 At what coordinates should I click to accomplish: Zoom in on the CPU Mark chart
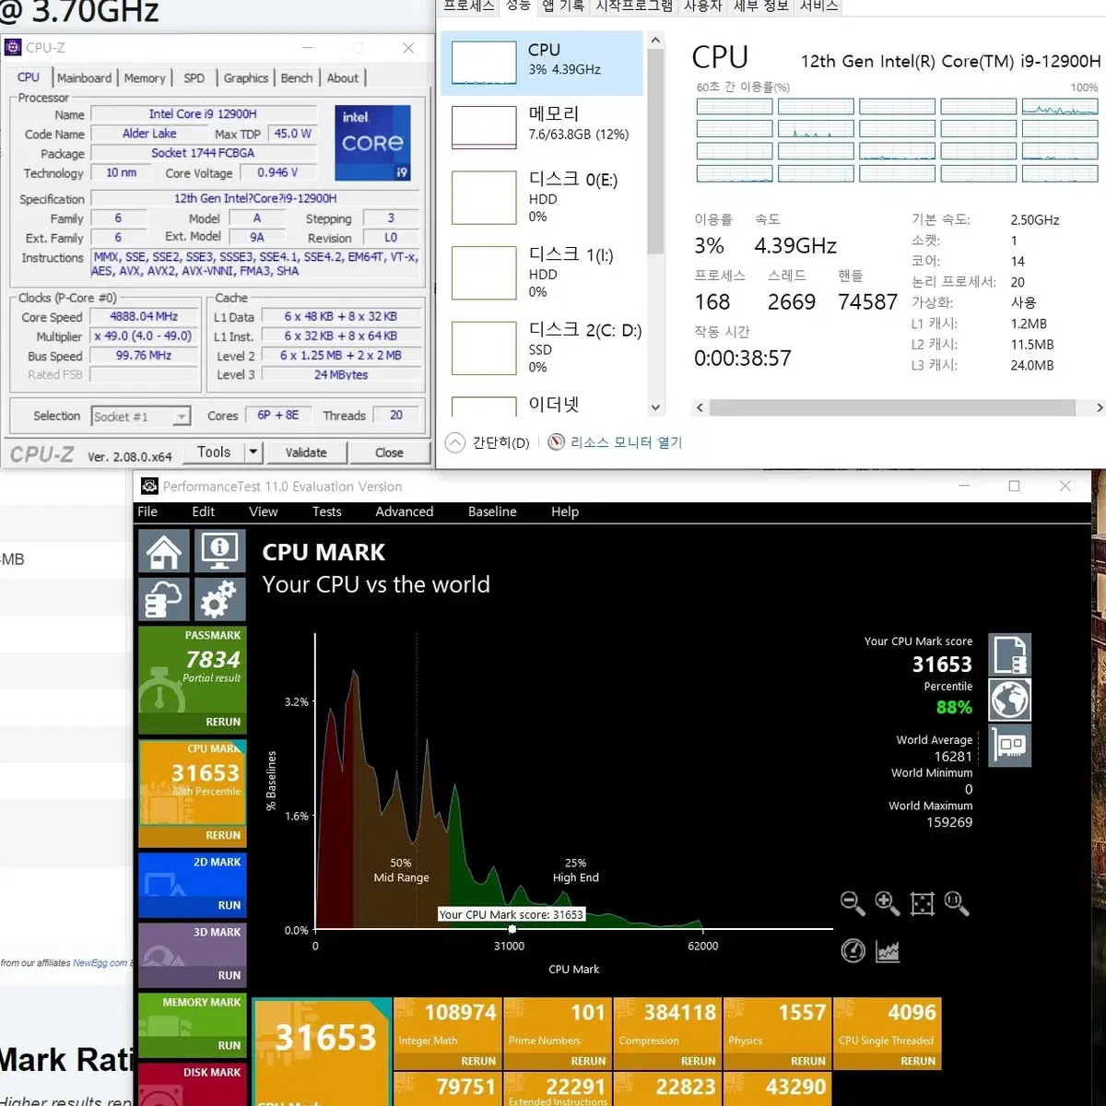[x=888, y=903]
